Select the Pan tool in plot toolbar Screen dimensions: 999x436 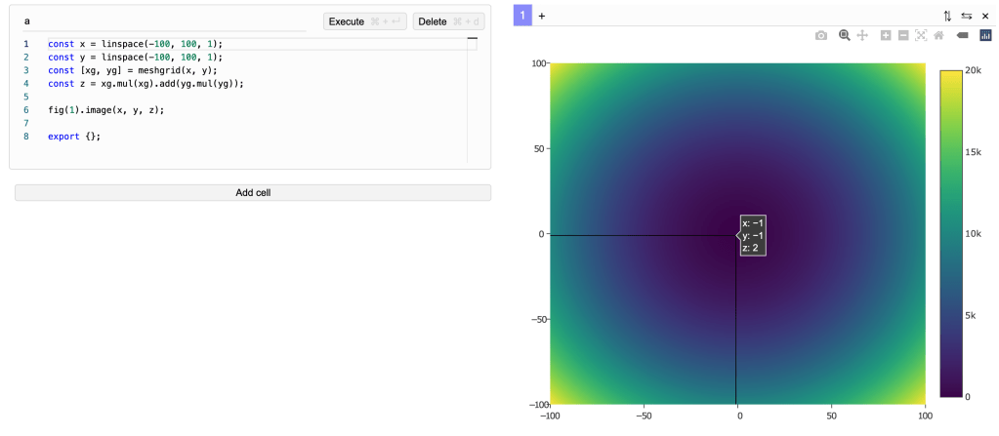tap(862, 35)
